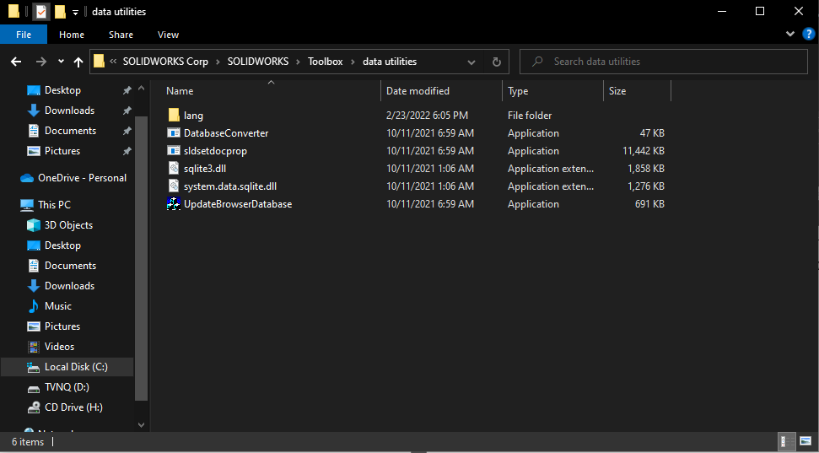Viewport: 819px width, 453px height.
Task: Select the DatabaseConverter application icon
Action: click(174, 132)
